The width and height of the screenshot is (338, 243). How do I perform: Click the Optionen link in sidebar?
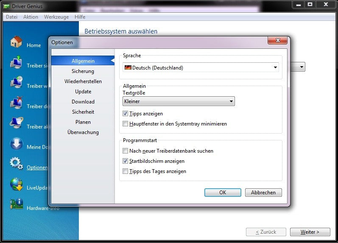pos(37,168)
